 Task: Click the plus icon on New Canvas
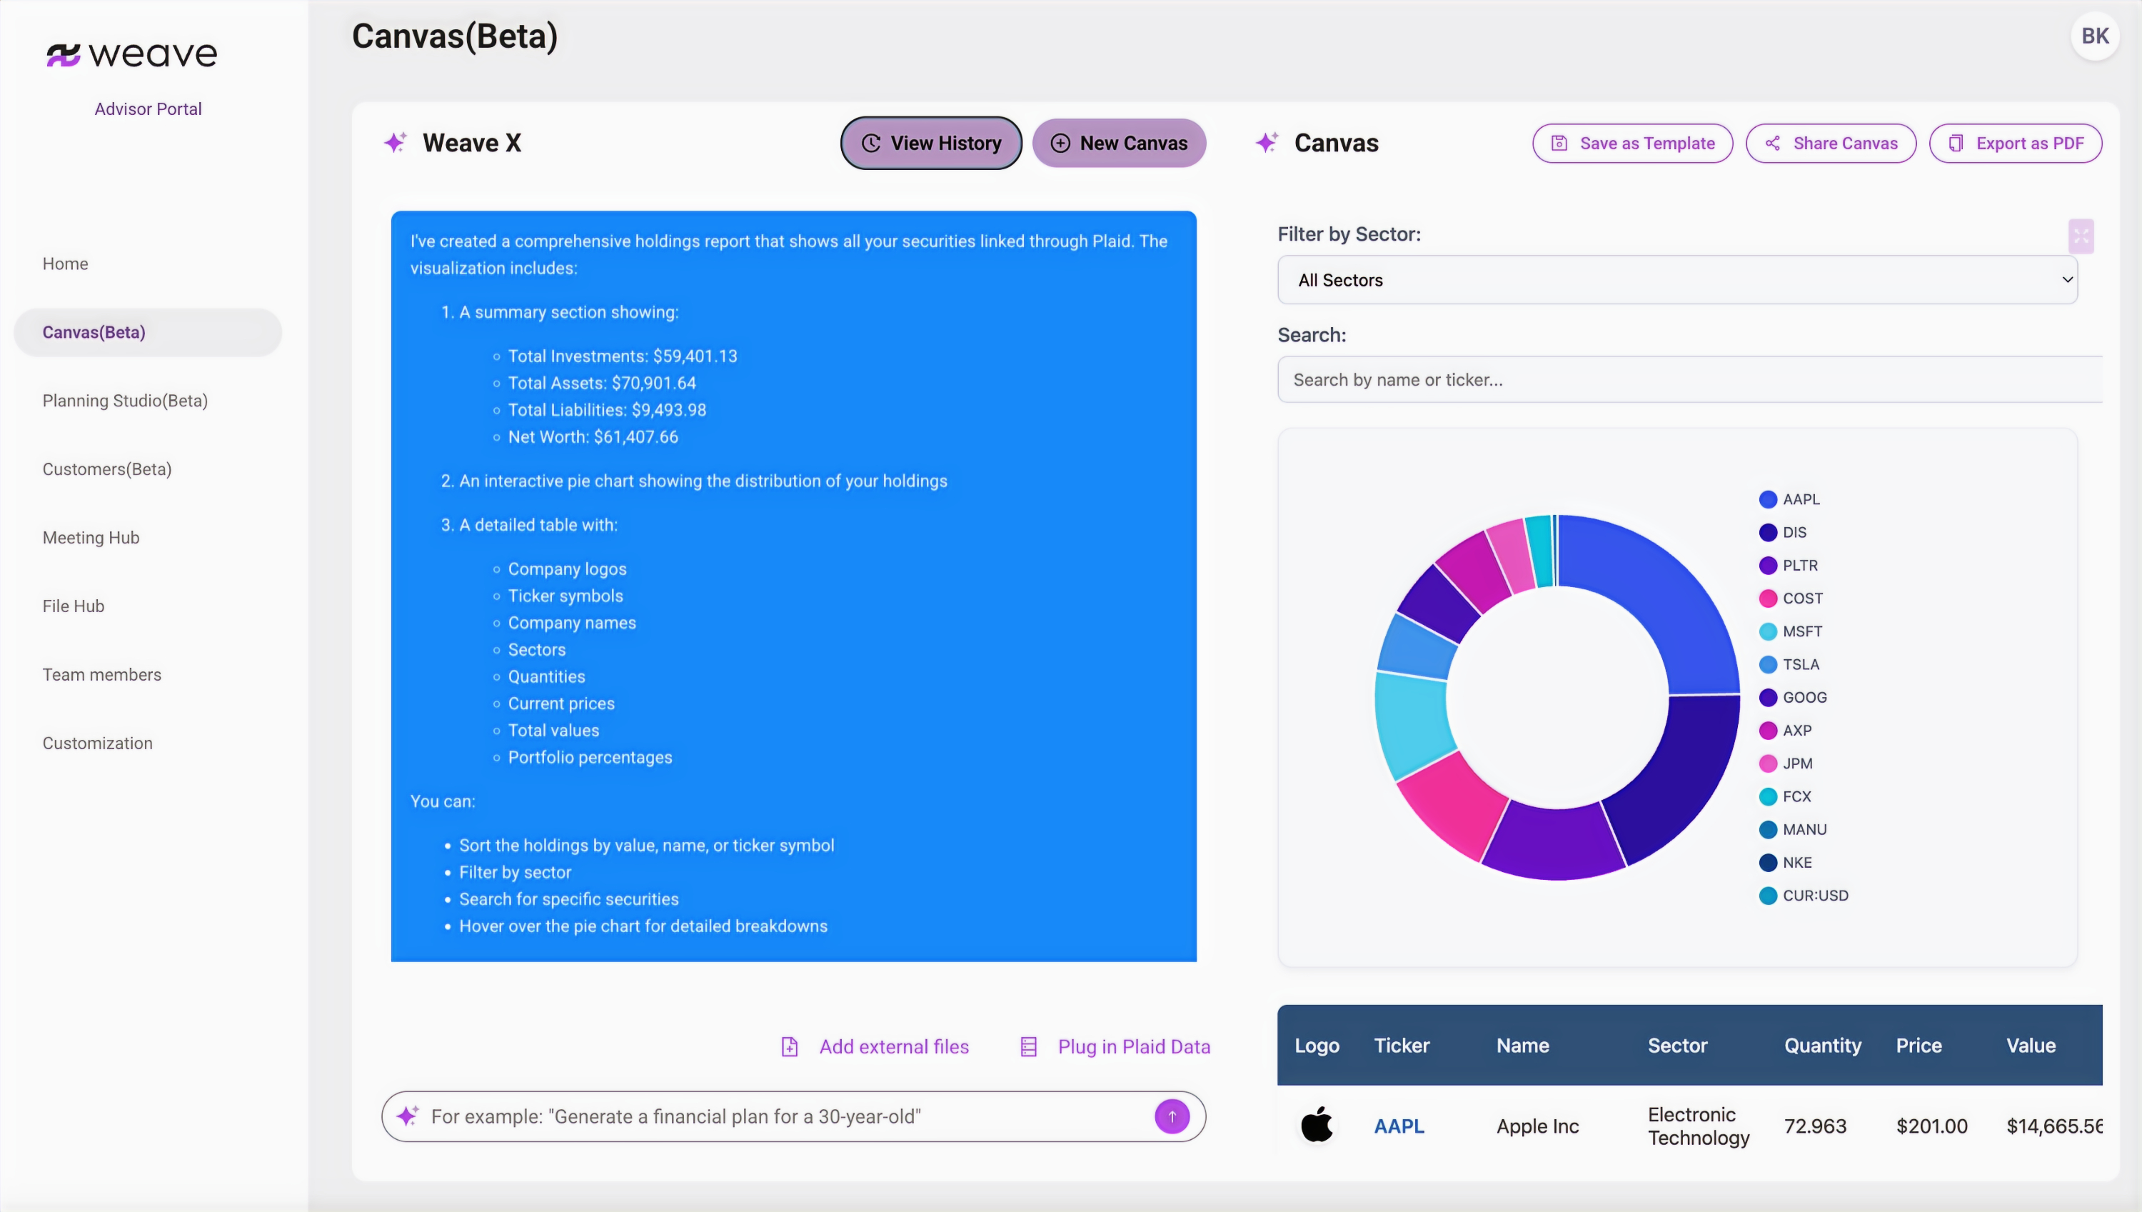(1060, 142)
